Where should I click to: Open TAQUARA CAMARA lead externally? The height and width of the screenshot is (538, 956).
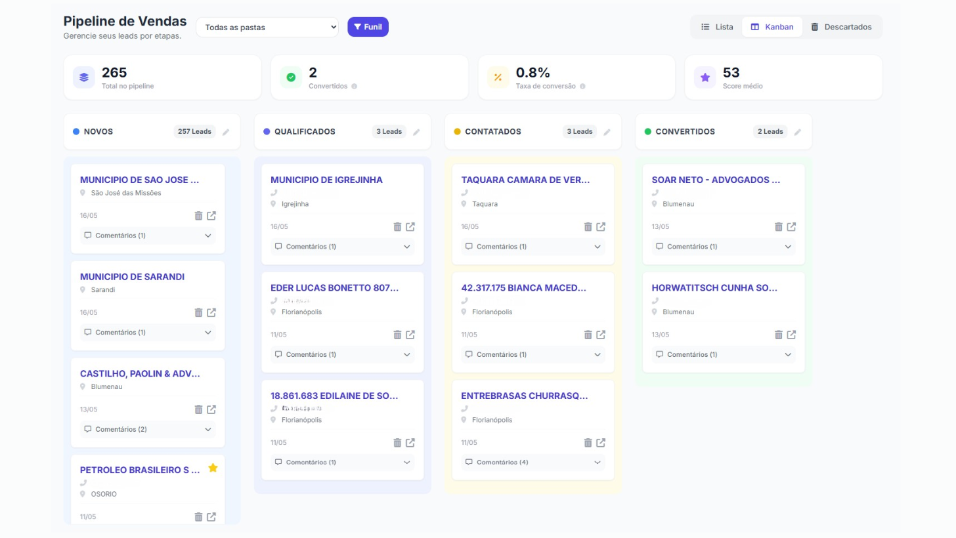601,227
